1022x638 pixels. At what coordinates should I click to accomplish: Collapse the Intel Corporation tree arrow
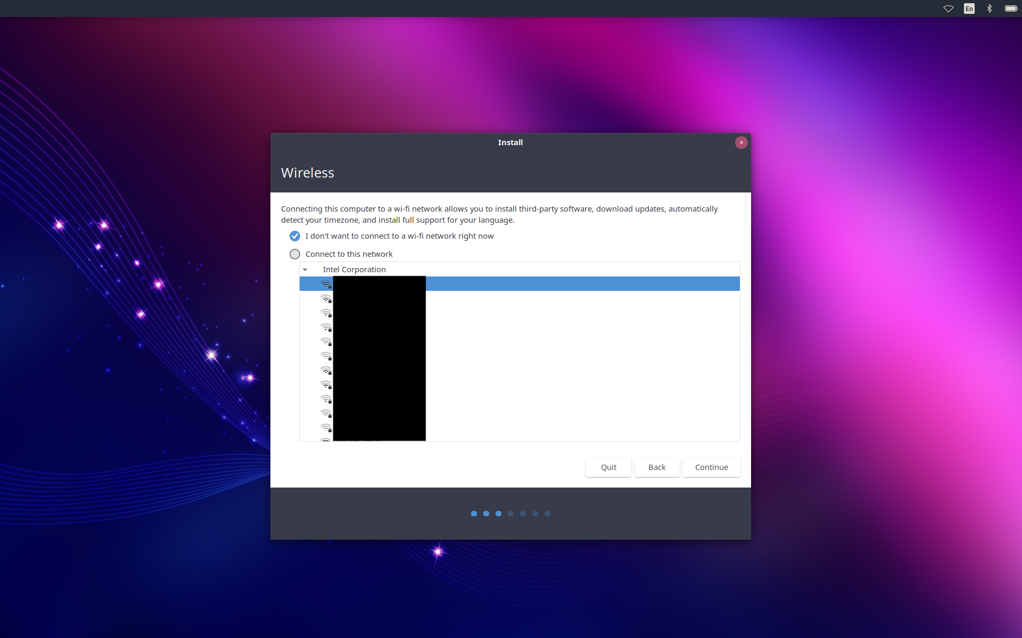click(305, 270)
